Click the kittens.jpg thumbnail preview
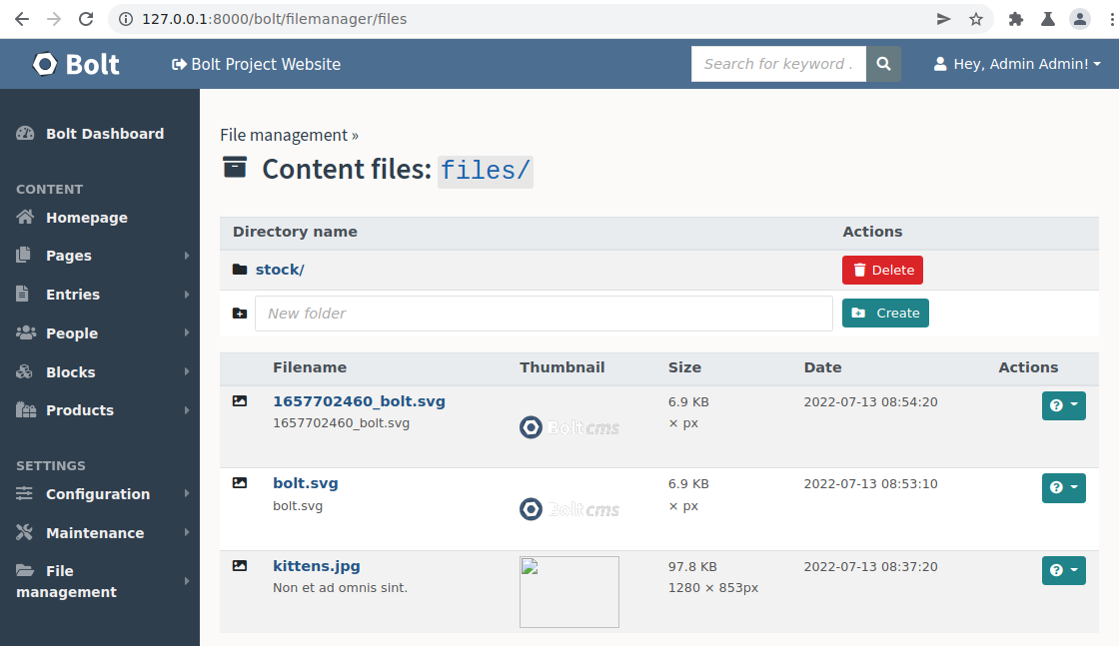 pyautogui.click(x=568, y=591)
